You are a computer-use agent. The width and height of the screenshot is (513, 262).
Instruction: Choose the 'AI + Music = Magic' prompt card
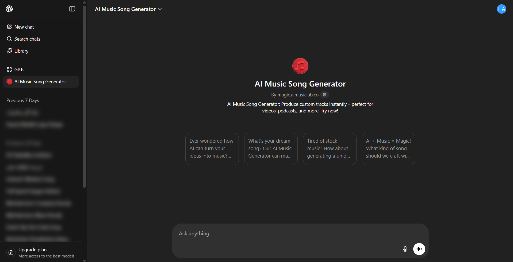388,149
